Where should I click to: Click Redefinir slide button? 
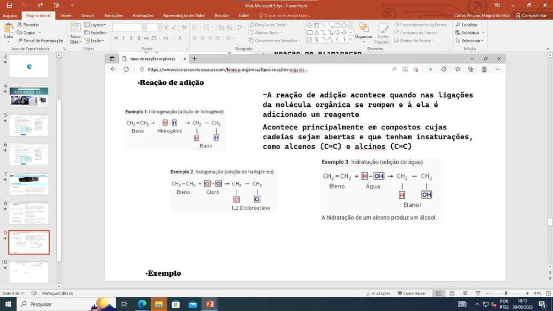tap(95, 32)
